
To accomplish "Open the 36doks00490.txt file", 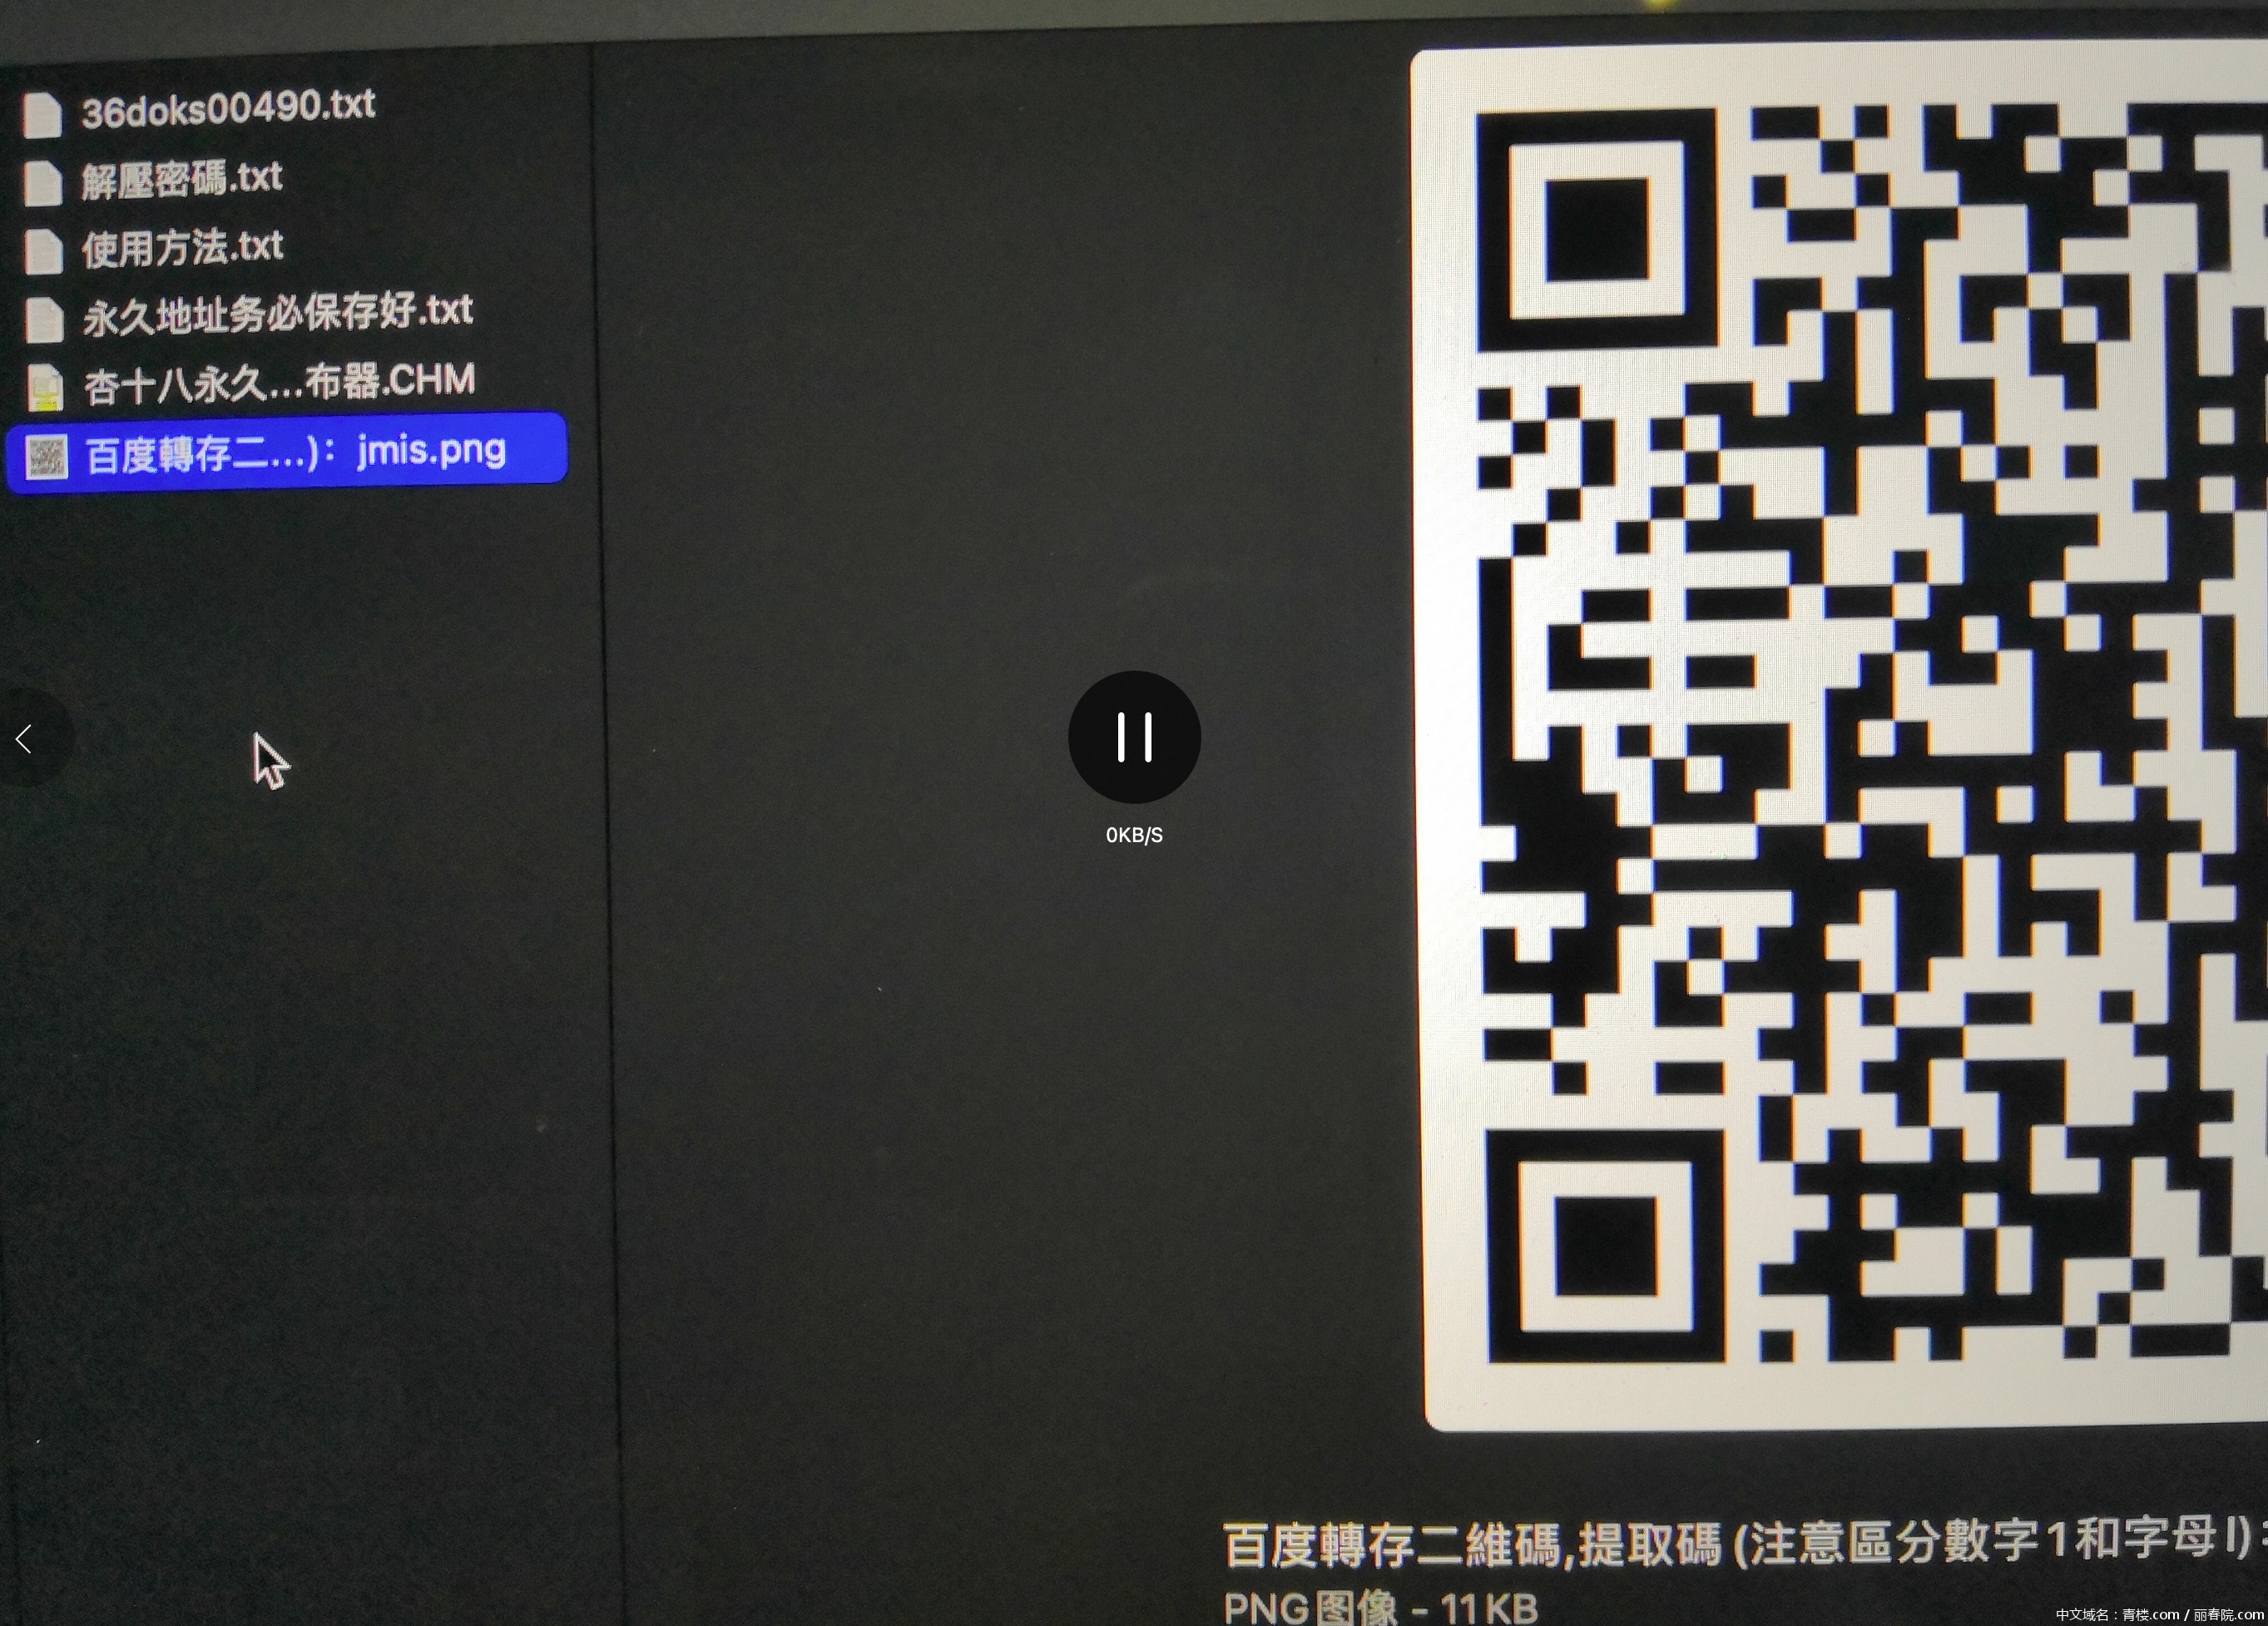I will (228, 110).
